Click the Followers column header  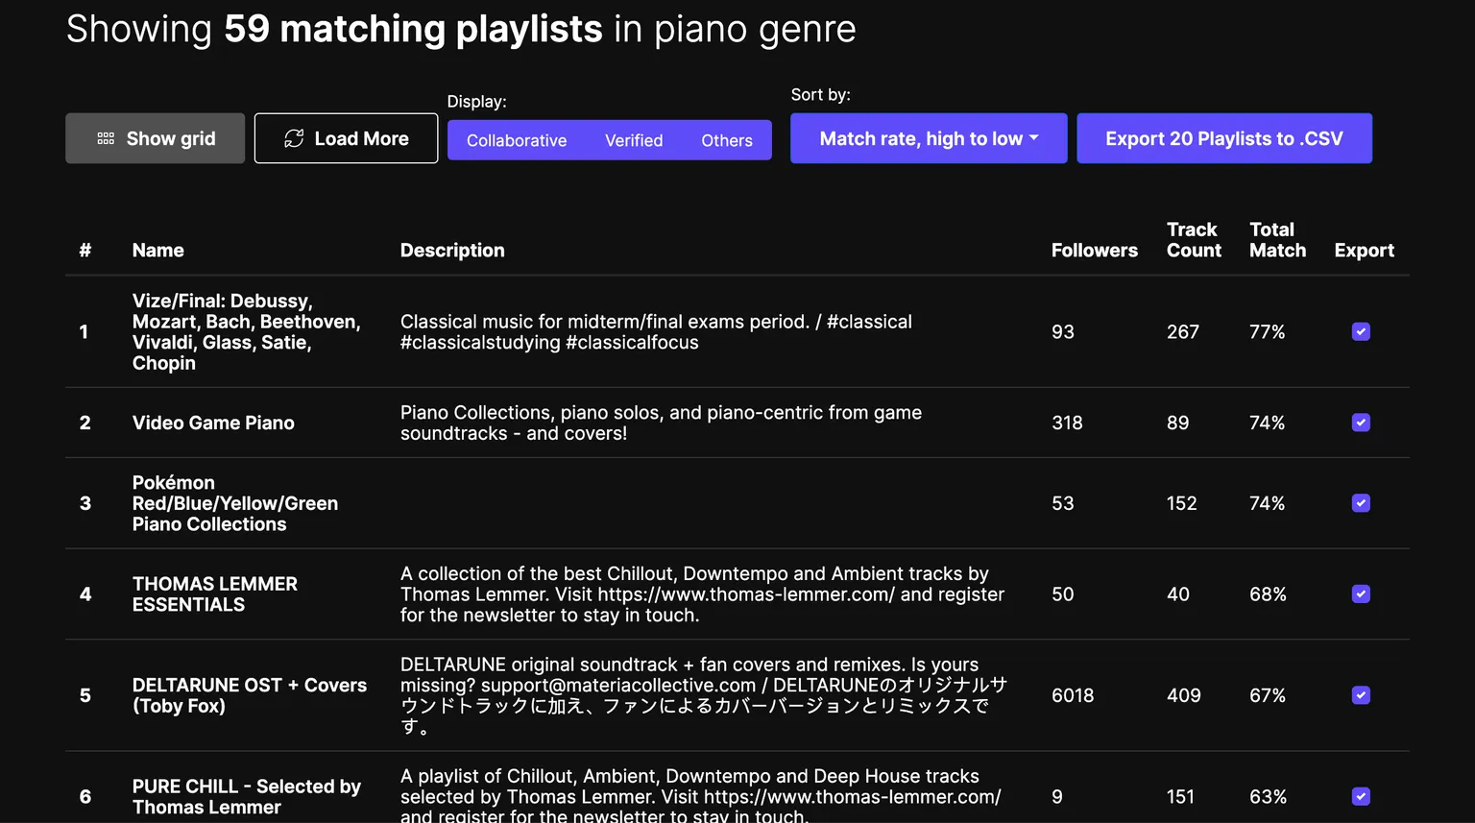pos(1094,251)
